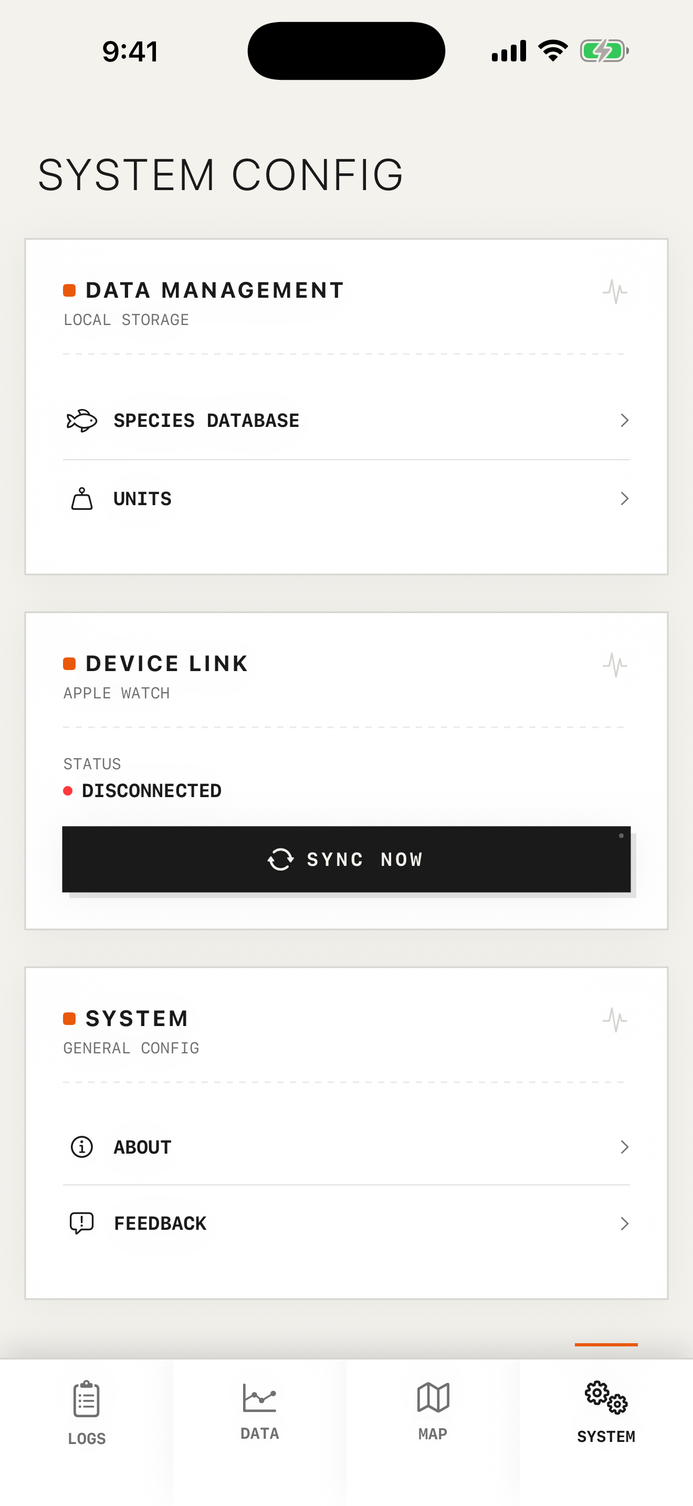Click the clipboard icon above Logs

click(87, 1399)
